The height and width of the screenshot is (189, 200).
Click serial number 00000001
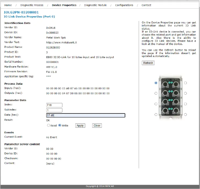pyautogui.click(x=52, y=62)
